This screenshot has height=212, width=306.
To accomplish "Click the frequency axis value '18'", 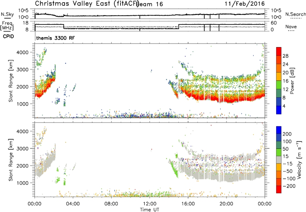I will pyautogui.click(x=26, y=23).
